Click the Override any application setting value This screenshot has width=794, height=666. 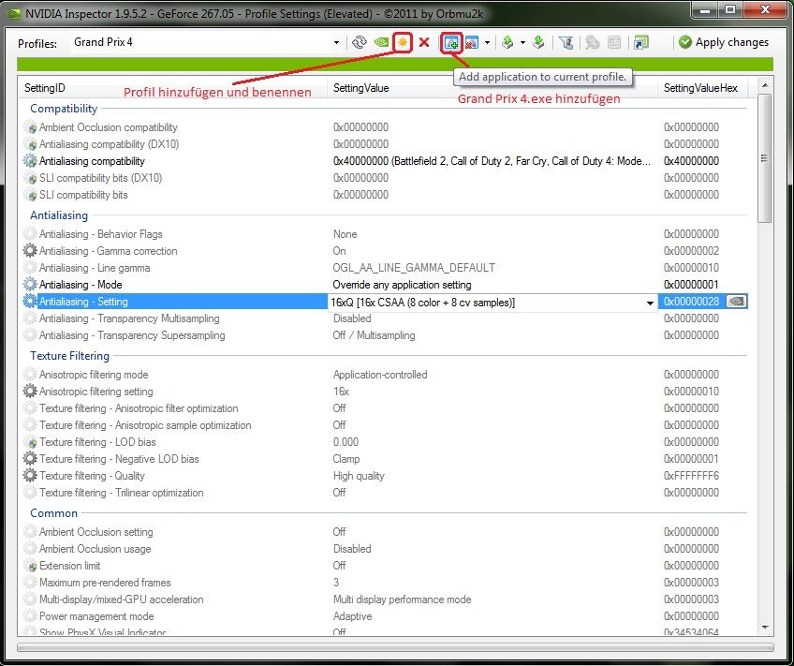[402, 285]
